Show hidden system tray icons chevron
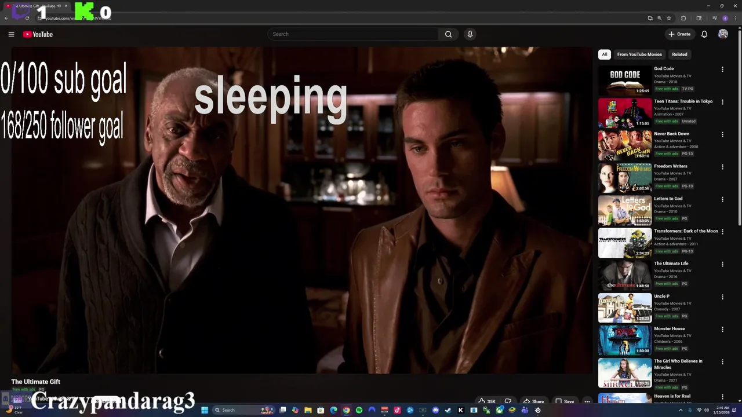The height and width of the screenshot is (417, 742). [x=681, y=410]
